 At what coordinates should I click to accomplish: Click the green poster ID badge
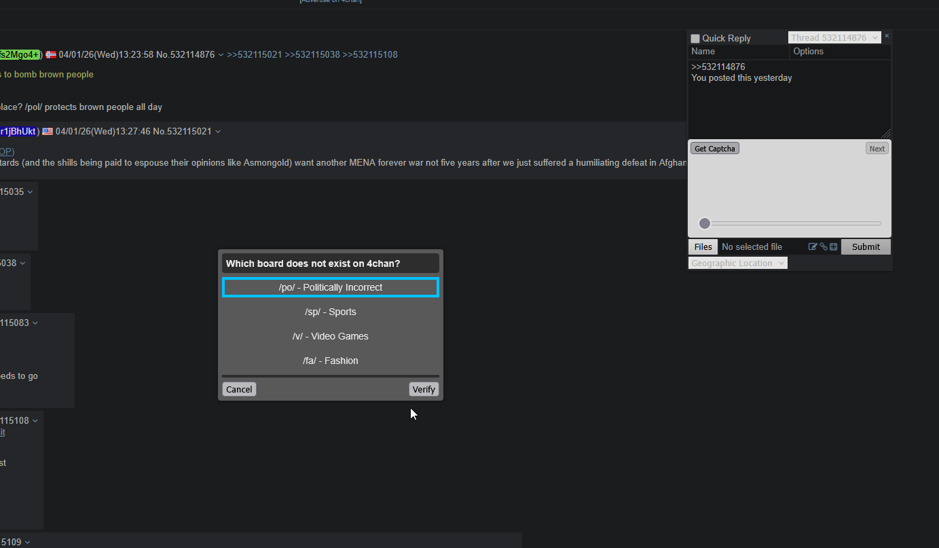click(20, 54)
